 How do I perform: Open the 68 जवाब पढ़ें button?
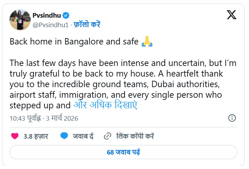pyautogui.click(x=123, y=152)
